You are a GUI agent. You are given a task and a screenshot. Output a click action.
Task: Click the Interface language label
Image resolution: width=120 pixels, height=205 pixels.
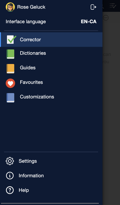pyautogui.click(x=26, y=22)
